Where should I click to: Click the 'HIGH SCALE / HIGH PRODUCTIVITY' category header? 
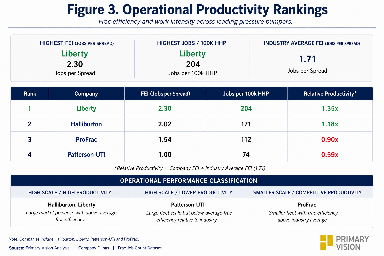tap(70, 193)
